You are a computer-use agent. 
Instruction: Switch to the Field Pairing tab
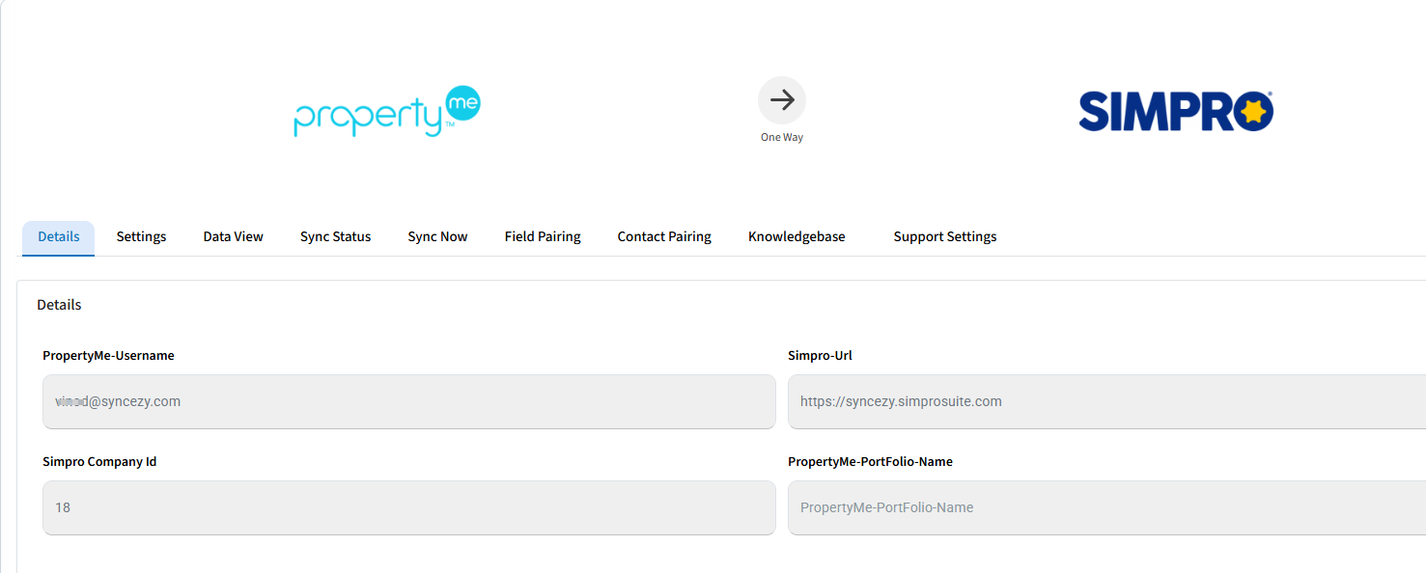pos(543,237)
